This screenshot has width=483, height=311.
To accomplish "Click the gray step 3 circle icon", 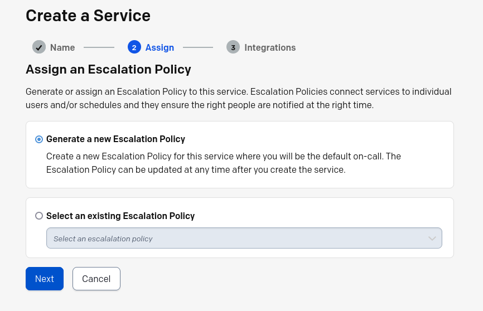I will click(x=233, y=47).
